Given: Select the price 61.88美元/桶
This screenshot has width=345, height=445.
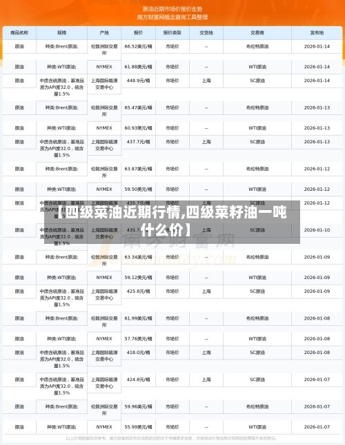Looking at the screenshot, I should pyautogui.click(x=139, y=67).
